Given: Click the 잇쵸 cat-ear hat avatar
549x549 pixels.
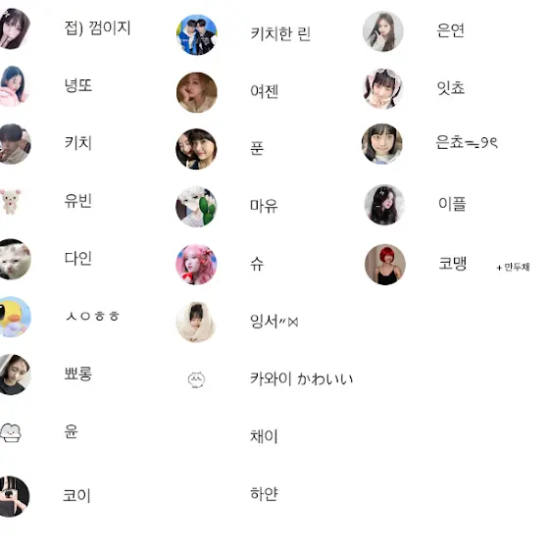Looking at the screenshot, I should (x=383, y=89).
